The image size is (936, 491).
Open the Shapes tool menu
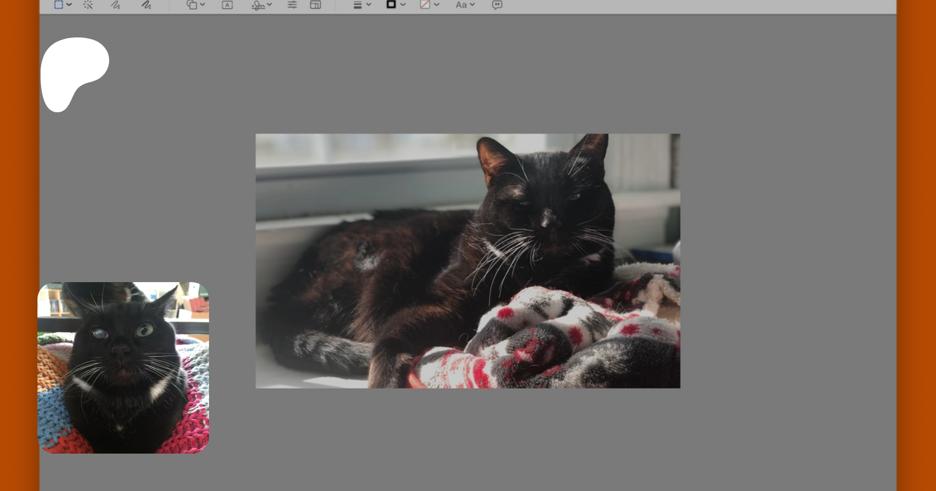192,5
